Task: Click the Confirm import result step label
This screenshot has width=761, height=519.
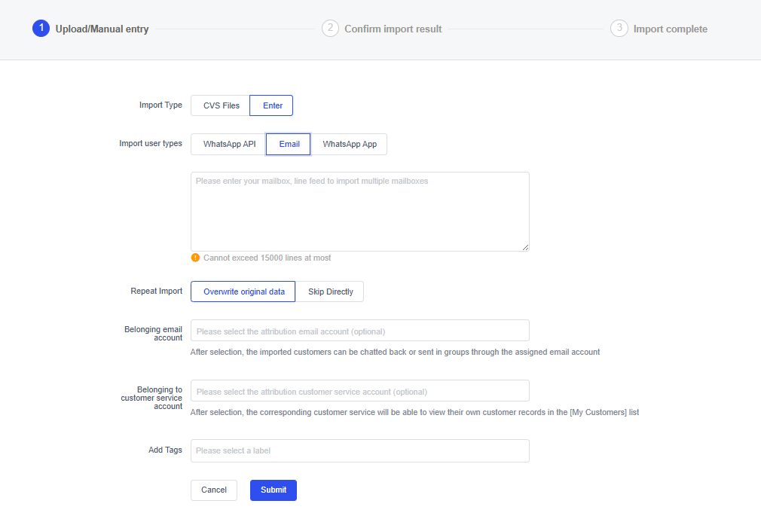Action: (393, 29)
